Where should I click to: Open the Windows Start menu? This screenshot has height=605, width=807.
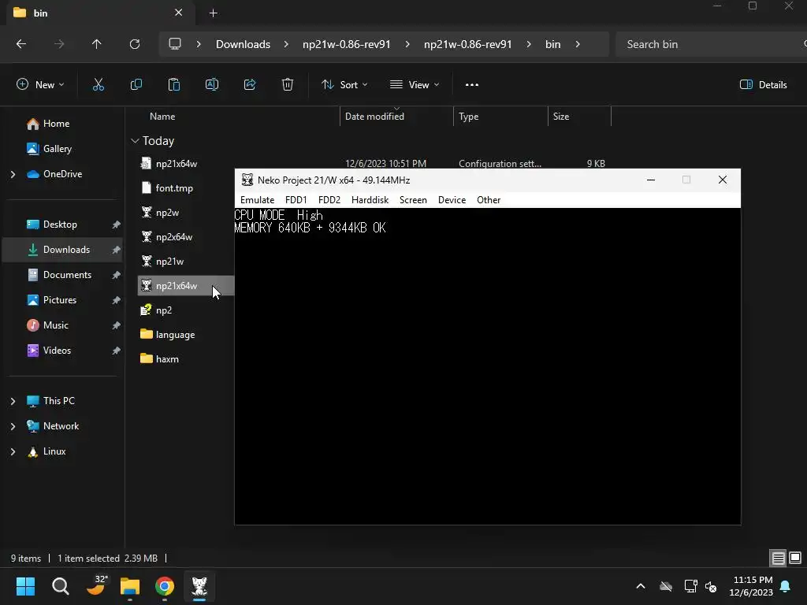click(x=25, y=586)
